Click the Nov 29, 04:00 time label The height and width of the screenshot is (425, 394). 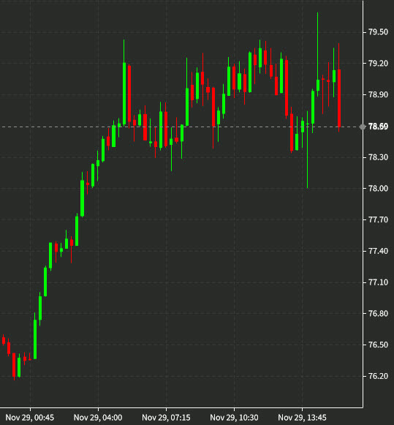[x=98, y=418]
